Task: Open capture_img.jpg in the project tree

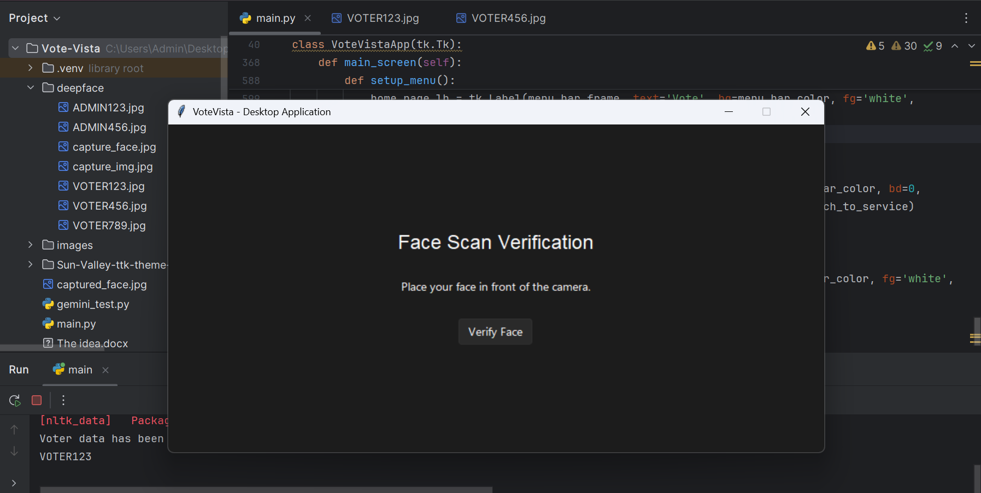Action: click(x=113, y=167)
